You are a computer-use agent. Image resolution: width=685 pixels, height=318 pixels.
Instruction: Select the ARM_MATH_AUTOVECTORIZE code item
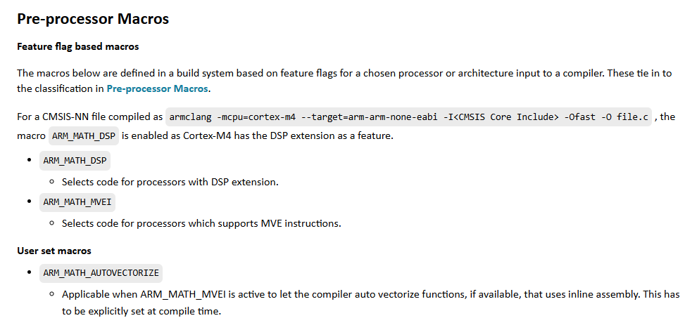click(101, 272)
